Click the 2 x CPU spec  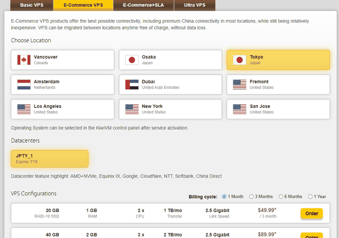[x=140, y=213]
